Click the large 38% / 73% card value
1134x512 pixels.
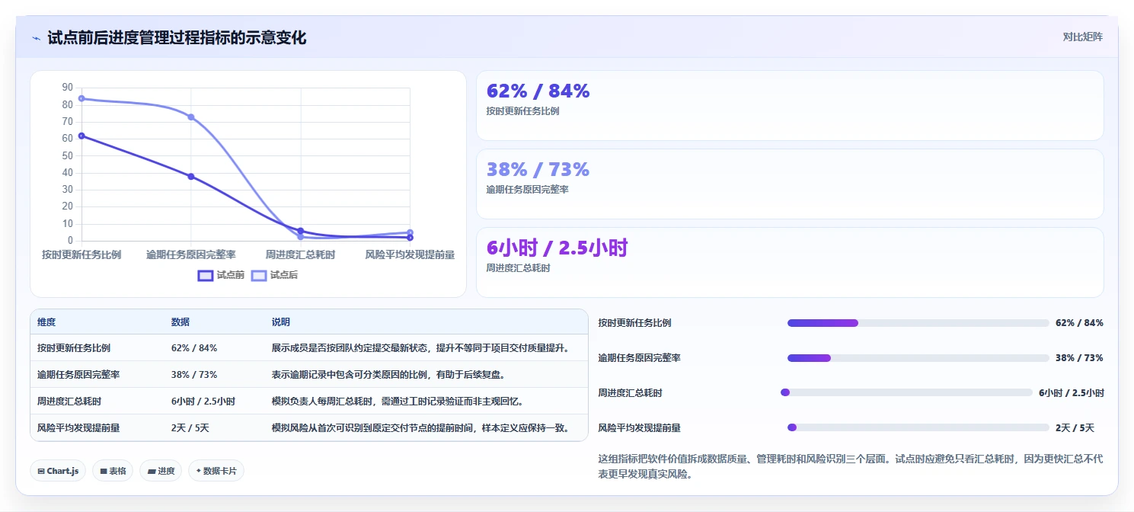[x=538, y=169]
